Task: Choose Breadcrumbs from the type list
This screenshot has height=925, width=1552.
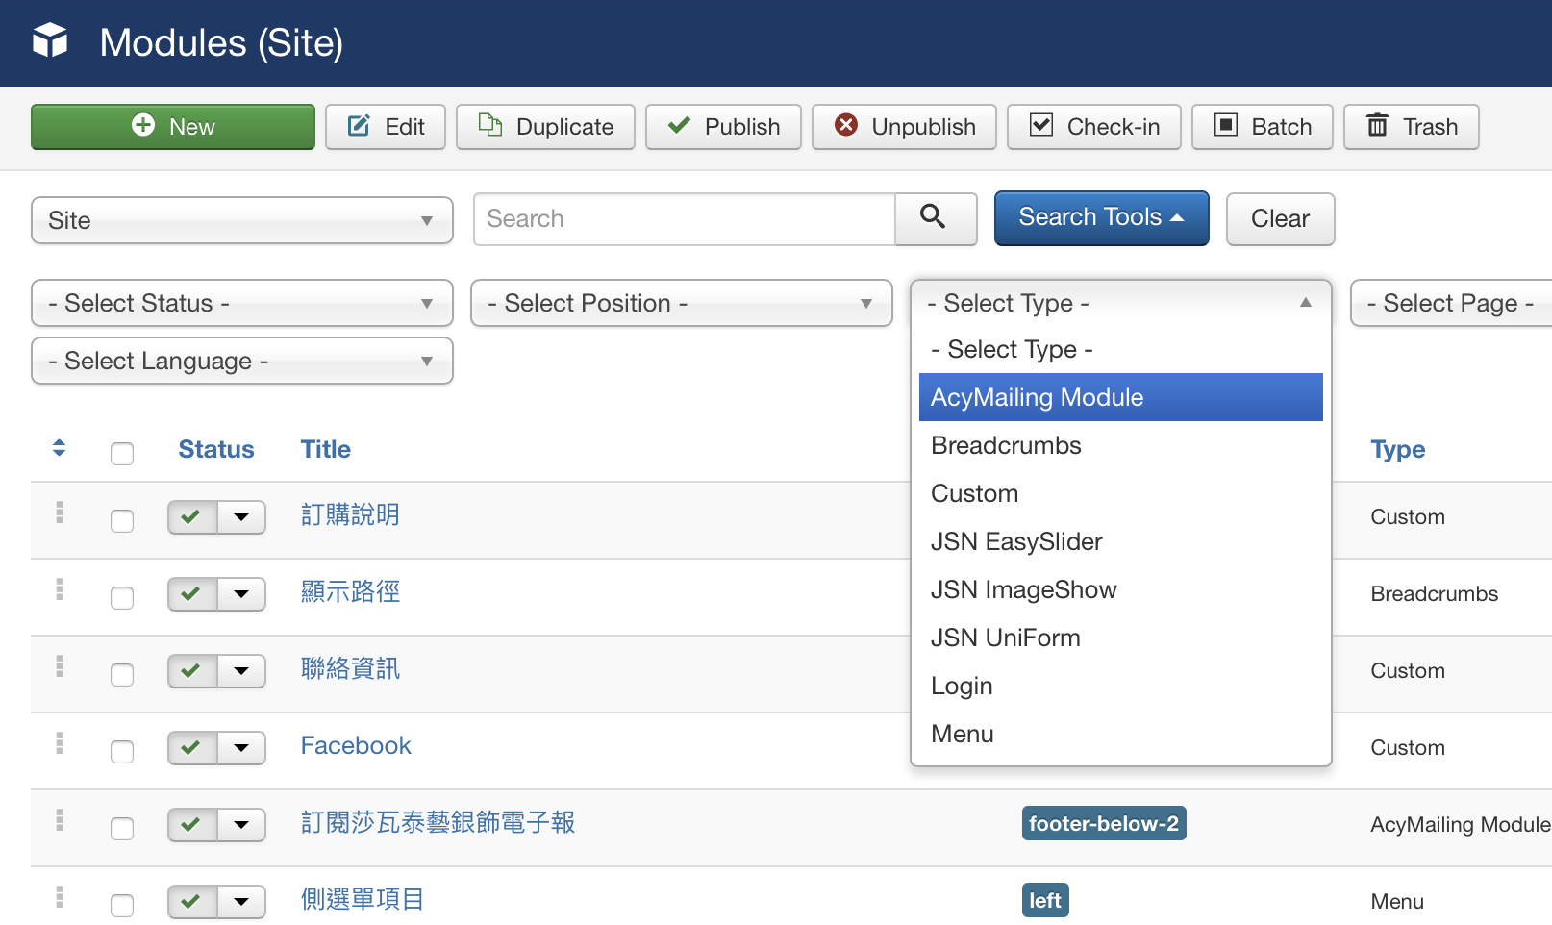Action: (1006, 445)
